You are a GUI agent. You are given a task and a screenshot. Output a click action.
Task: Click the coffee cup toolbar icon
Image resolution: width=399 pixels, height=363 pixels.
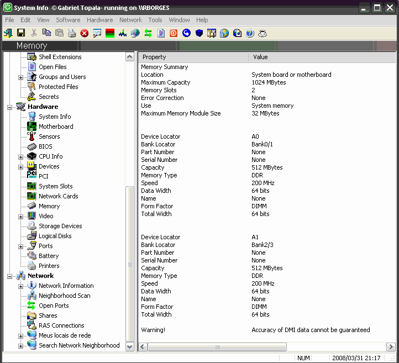point(262,33)
